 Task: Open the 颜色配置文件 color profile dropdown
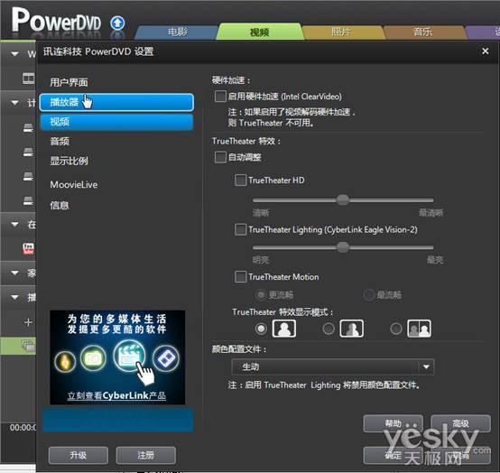[x=333, y=366]
